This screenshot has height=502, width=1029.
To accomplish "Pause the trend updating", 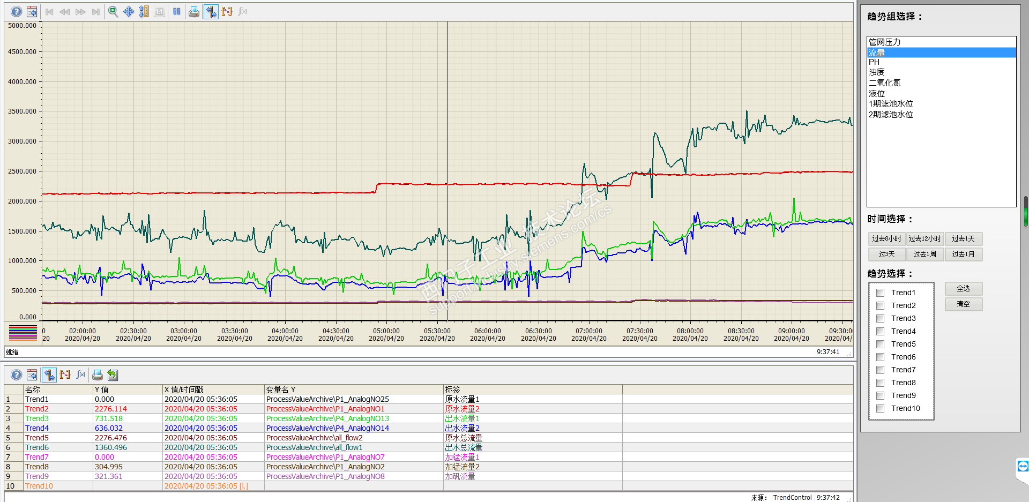I will [x=177, y=11].
